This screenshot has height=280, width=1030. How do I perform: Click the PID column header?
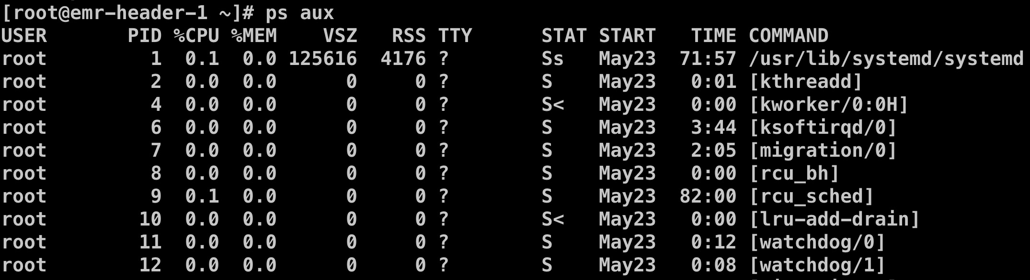[x=144, y=36]
